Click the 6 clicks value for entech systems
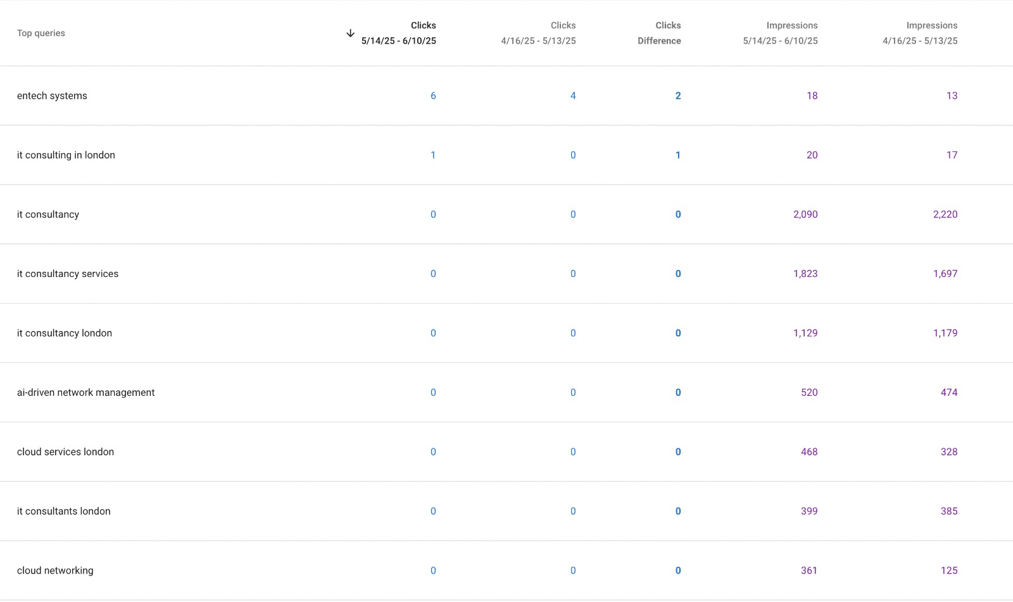 pos(433,95)
